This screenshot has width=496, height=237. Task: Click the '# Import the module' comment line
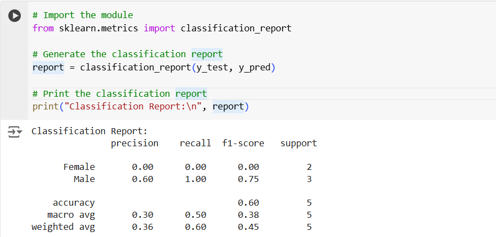(x=82, y=15)
